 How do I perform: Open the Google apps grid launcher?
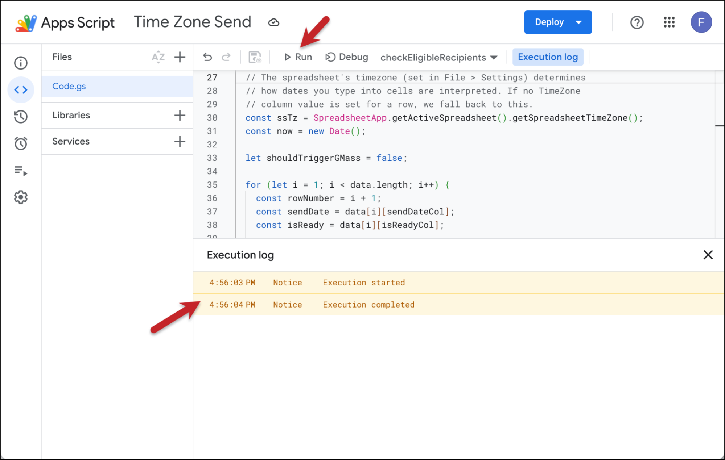[669, 22]
